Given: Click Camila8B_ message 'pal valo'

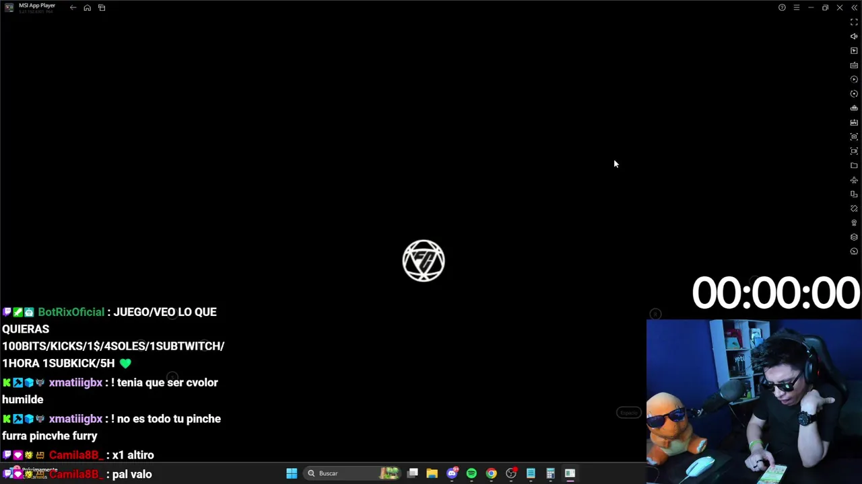Looking at the screenshot, I should (x=132, y=475).
